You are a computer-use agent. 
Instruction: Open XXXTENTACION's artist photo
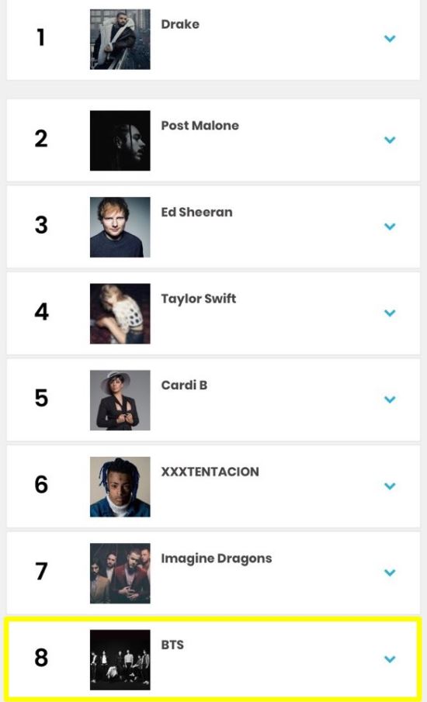[x=120, y=486]
